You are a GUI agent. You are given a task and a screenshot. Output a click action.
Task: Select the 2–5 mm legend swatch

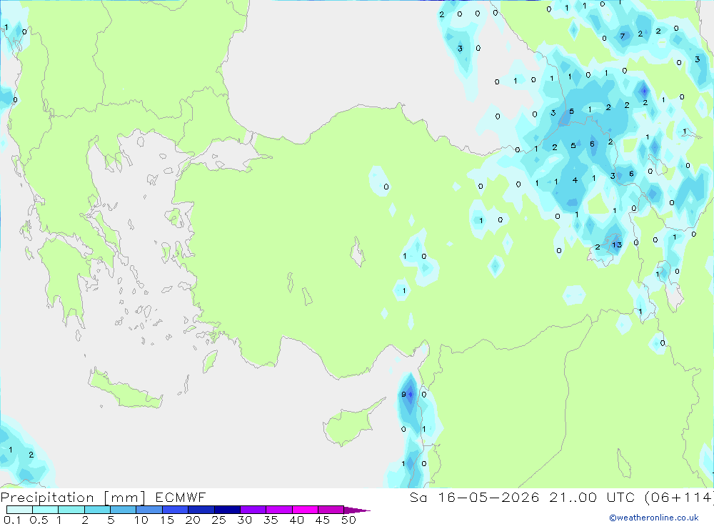(97, 510)
